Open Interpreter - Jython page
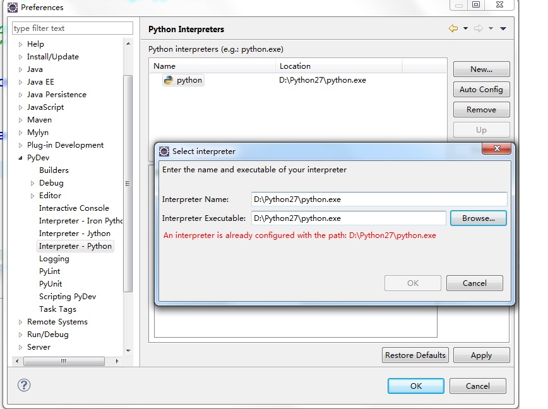The height and width of the screenshot is (409, 548). [x=74, y=234]
